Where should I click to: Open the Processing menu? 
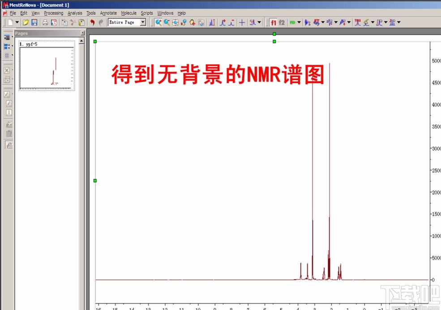pos(54,13)
